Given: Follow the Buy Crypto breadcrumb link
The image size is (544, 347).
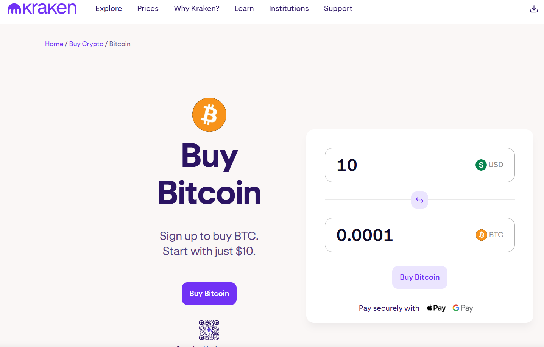Looking at the screenshot, I should (x=86, y=44).
